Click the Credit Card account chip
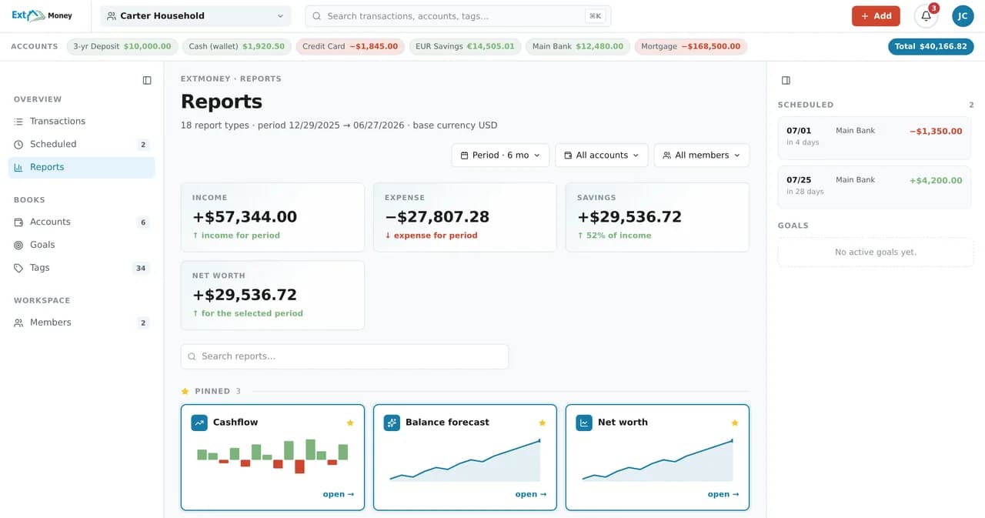 point(350,46)
